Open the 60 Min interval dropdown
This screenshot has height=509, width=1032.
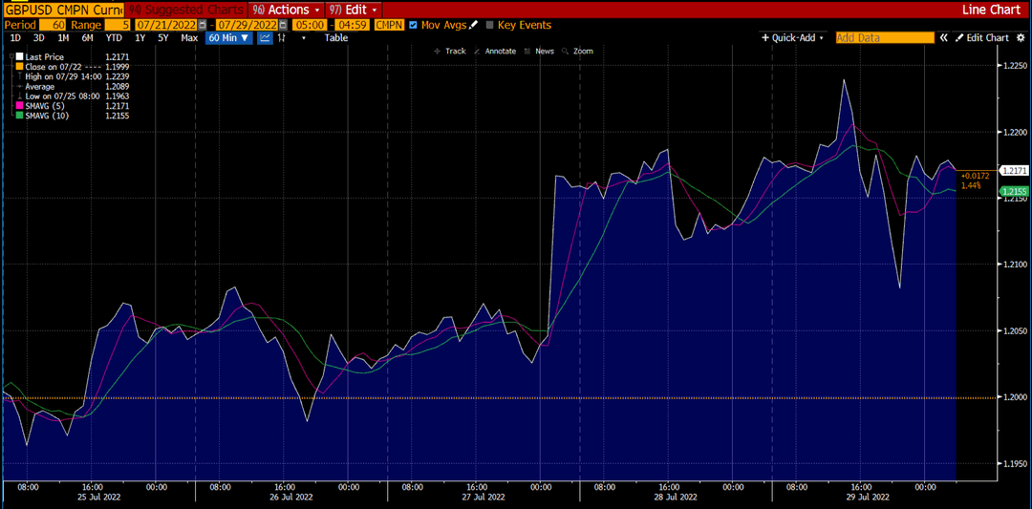(x=229, y=38)
